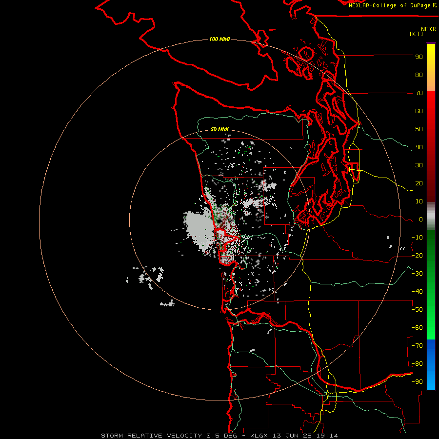Click the 80 value on the velocity scale
This screenshot has height=439, width=439.
point(419,75)
